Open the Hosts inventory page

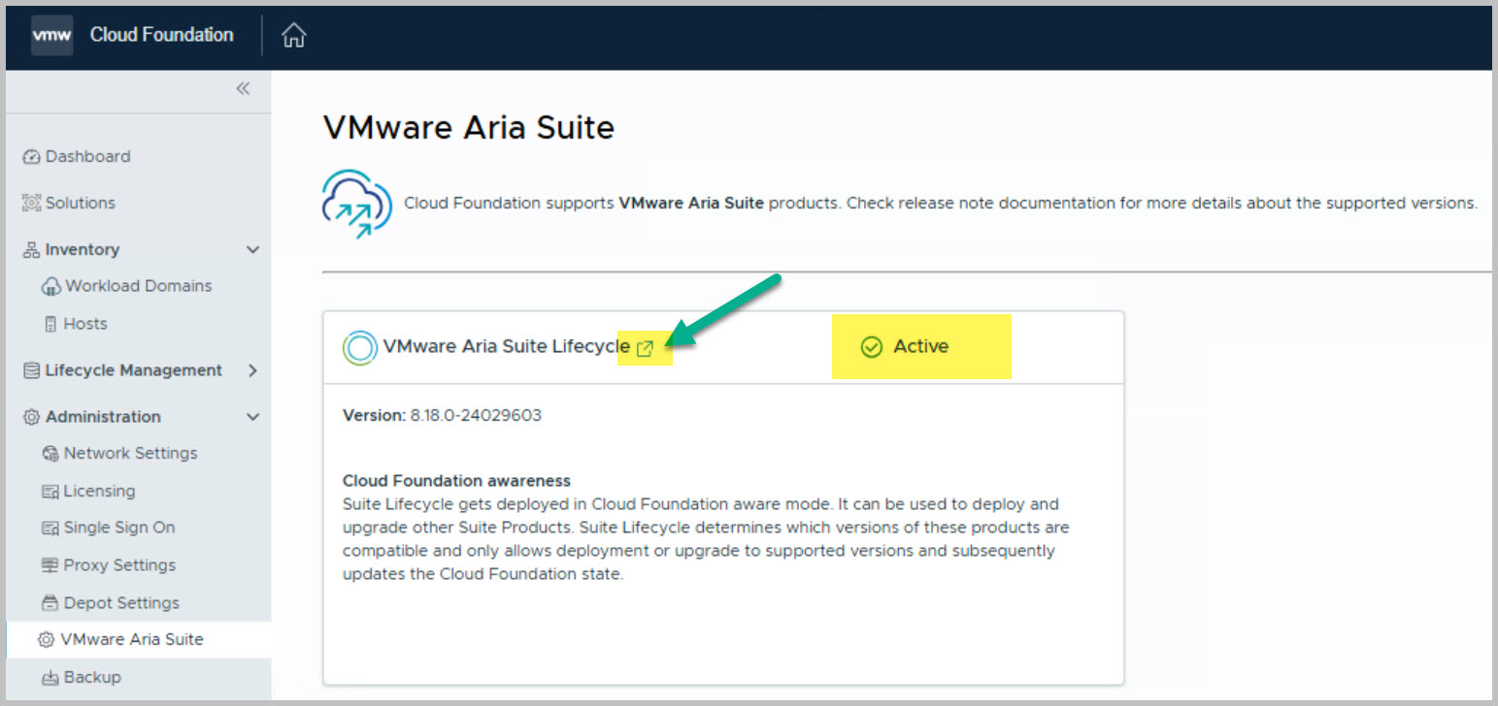pyautogui.click(x=84, y=324)
